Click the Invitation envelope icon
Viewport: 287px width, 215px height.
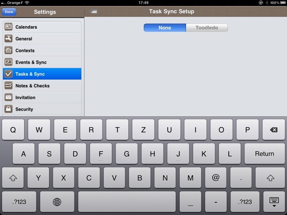8,97
